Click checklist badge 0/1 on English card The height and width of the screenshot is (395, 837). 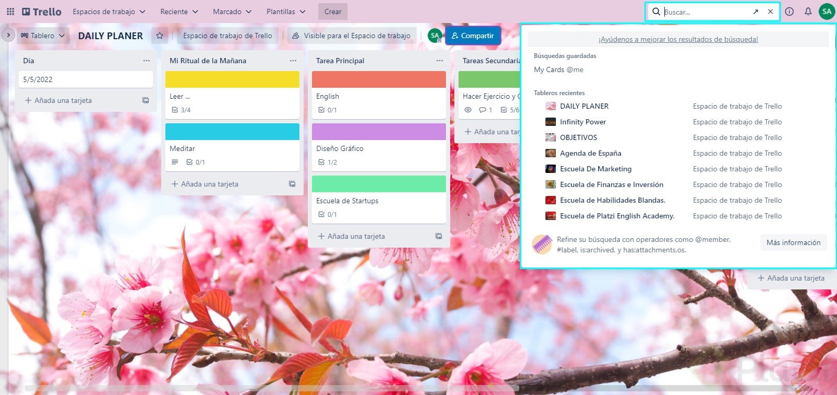328,110
